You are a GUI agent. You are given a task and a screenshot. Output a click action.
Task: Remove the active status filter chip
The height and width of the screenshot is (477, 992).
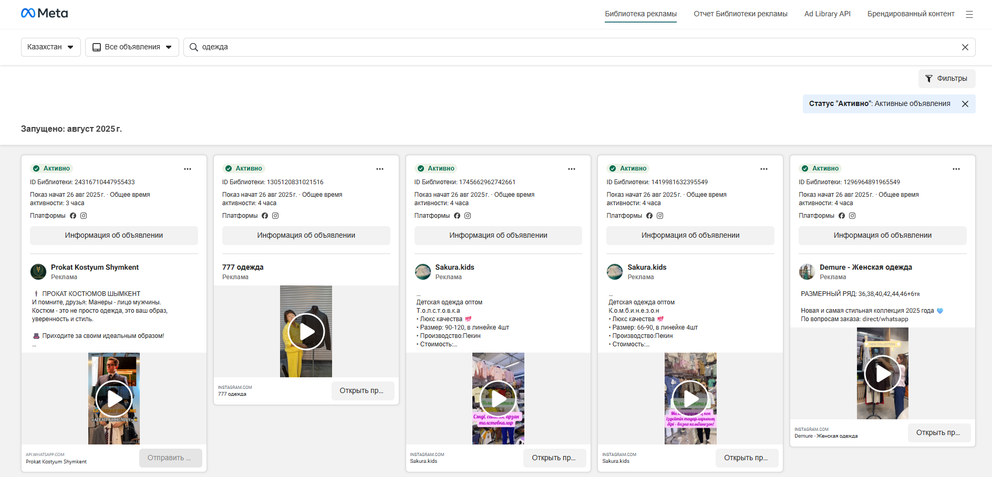tap(965, 104)
